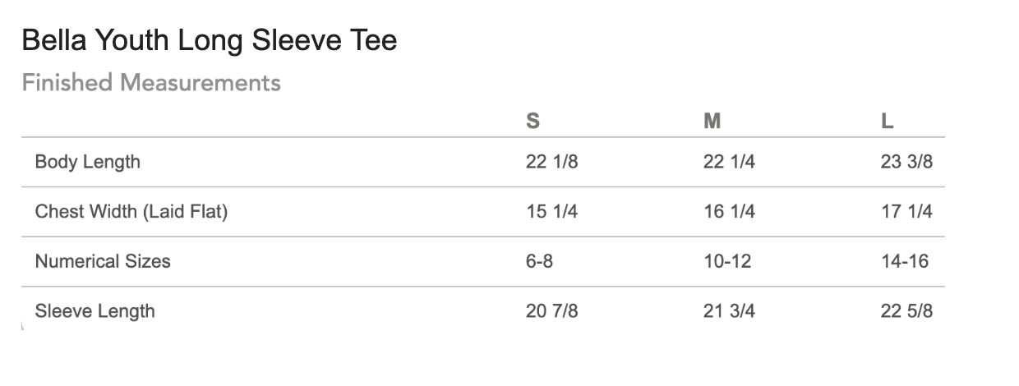
Task: Select the L size column header
Action: point(888,122)
